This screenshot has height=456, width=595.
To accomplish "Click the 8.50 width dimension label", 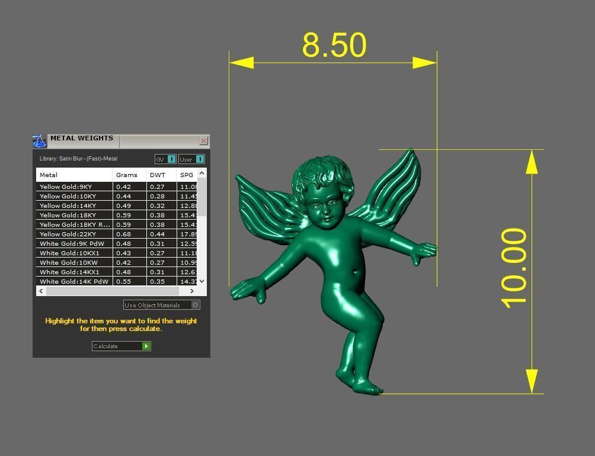I will coord(334,45).
